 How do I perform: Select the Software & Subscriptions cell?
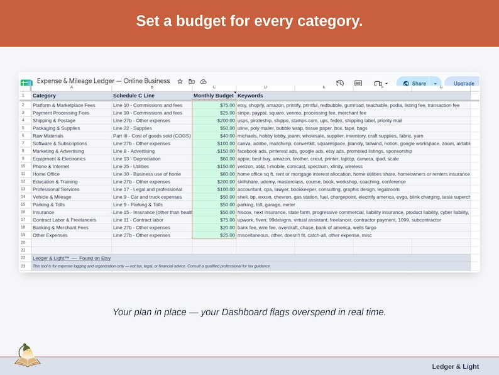(72, 143)
